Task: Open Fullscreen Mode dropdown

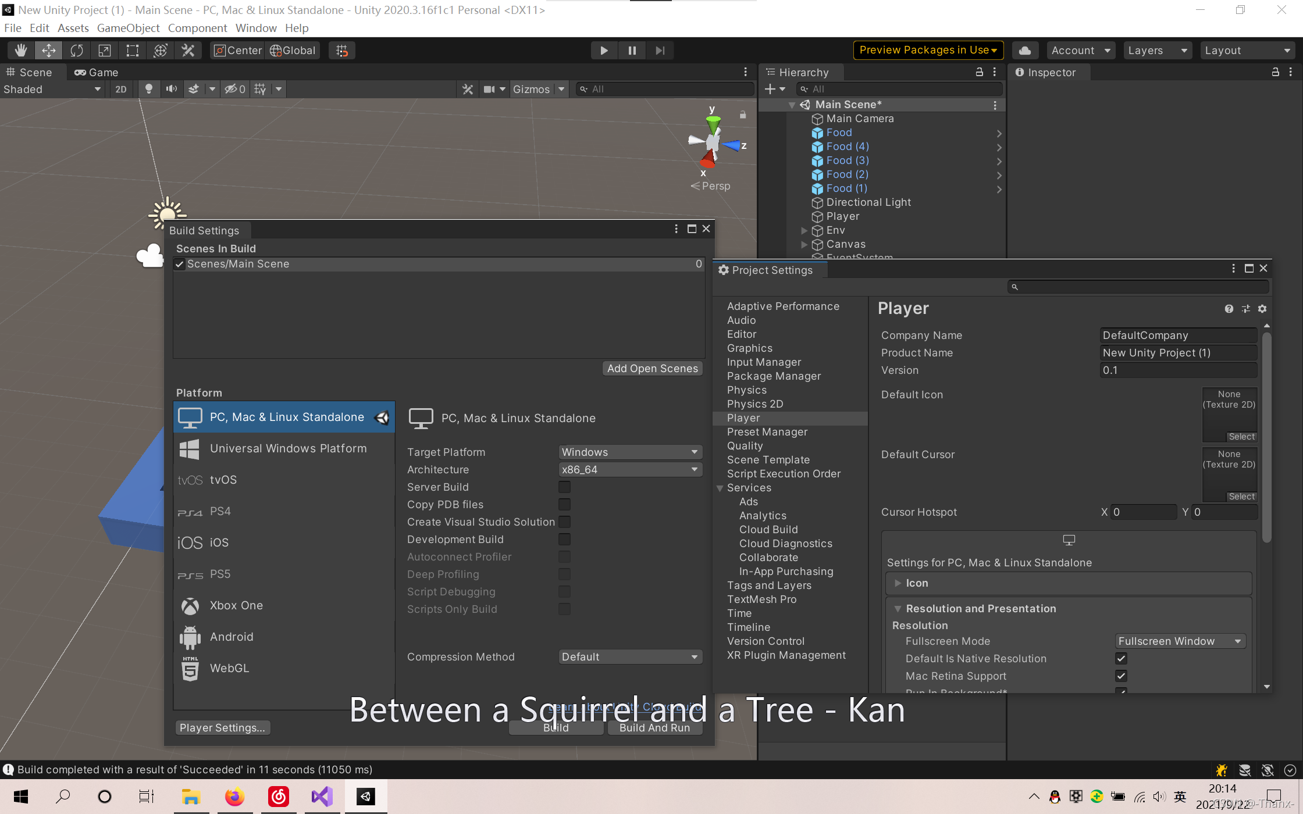Action: point(1180,641)
